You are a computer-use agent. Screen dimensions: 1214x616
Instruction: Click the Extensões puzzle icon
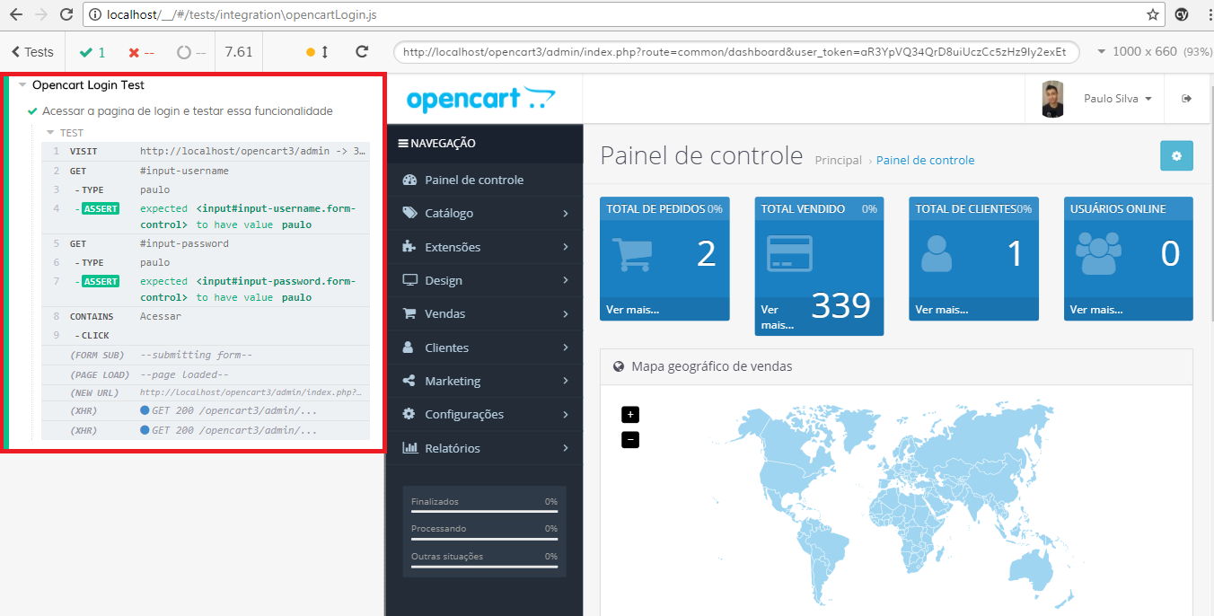click(409, 247)
